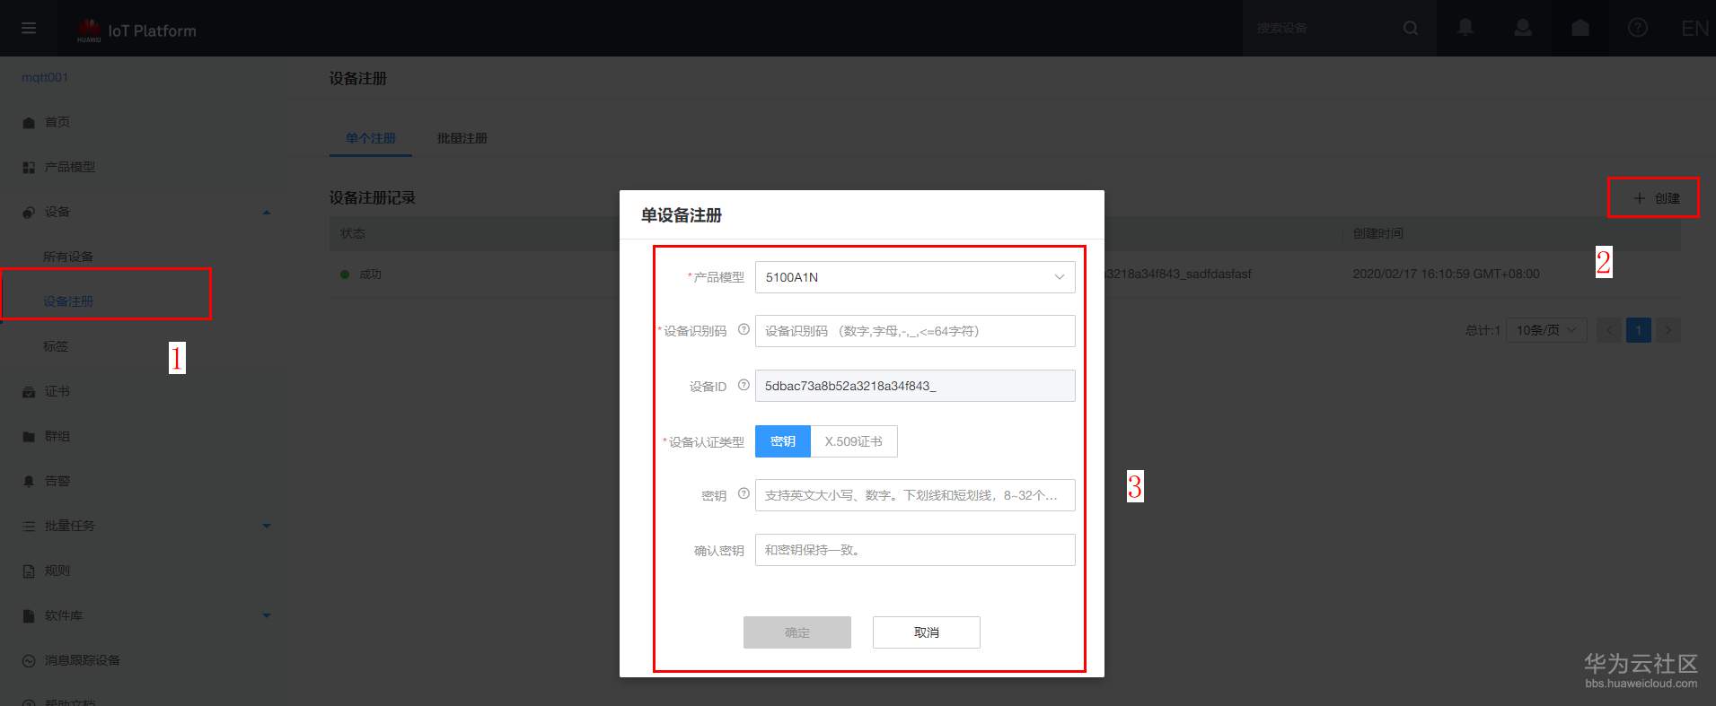Image resolution: width=1716 pixels, height=706 pixels.
Task: Open the user account icon
Action: coord(1523,28)
